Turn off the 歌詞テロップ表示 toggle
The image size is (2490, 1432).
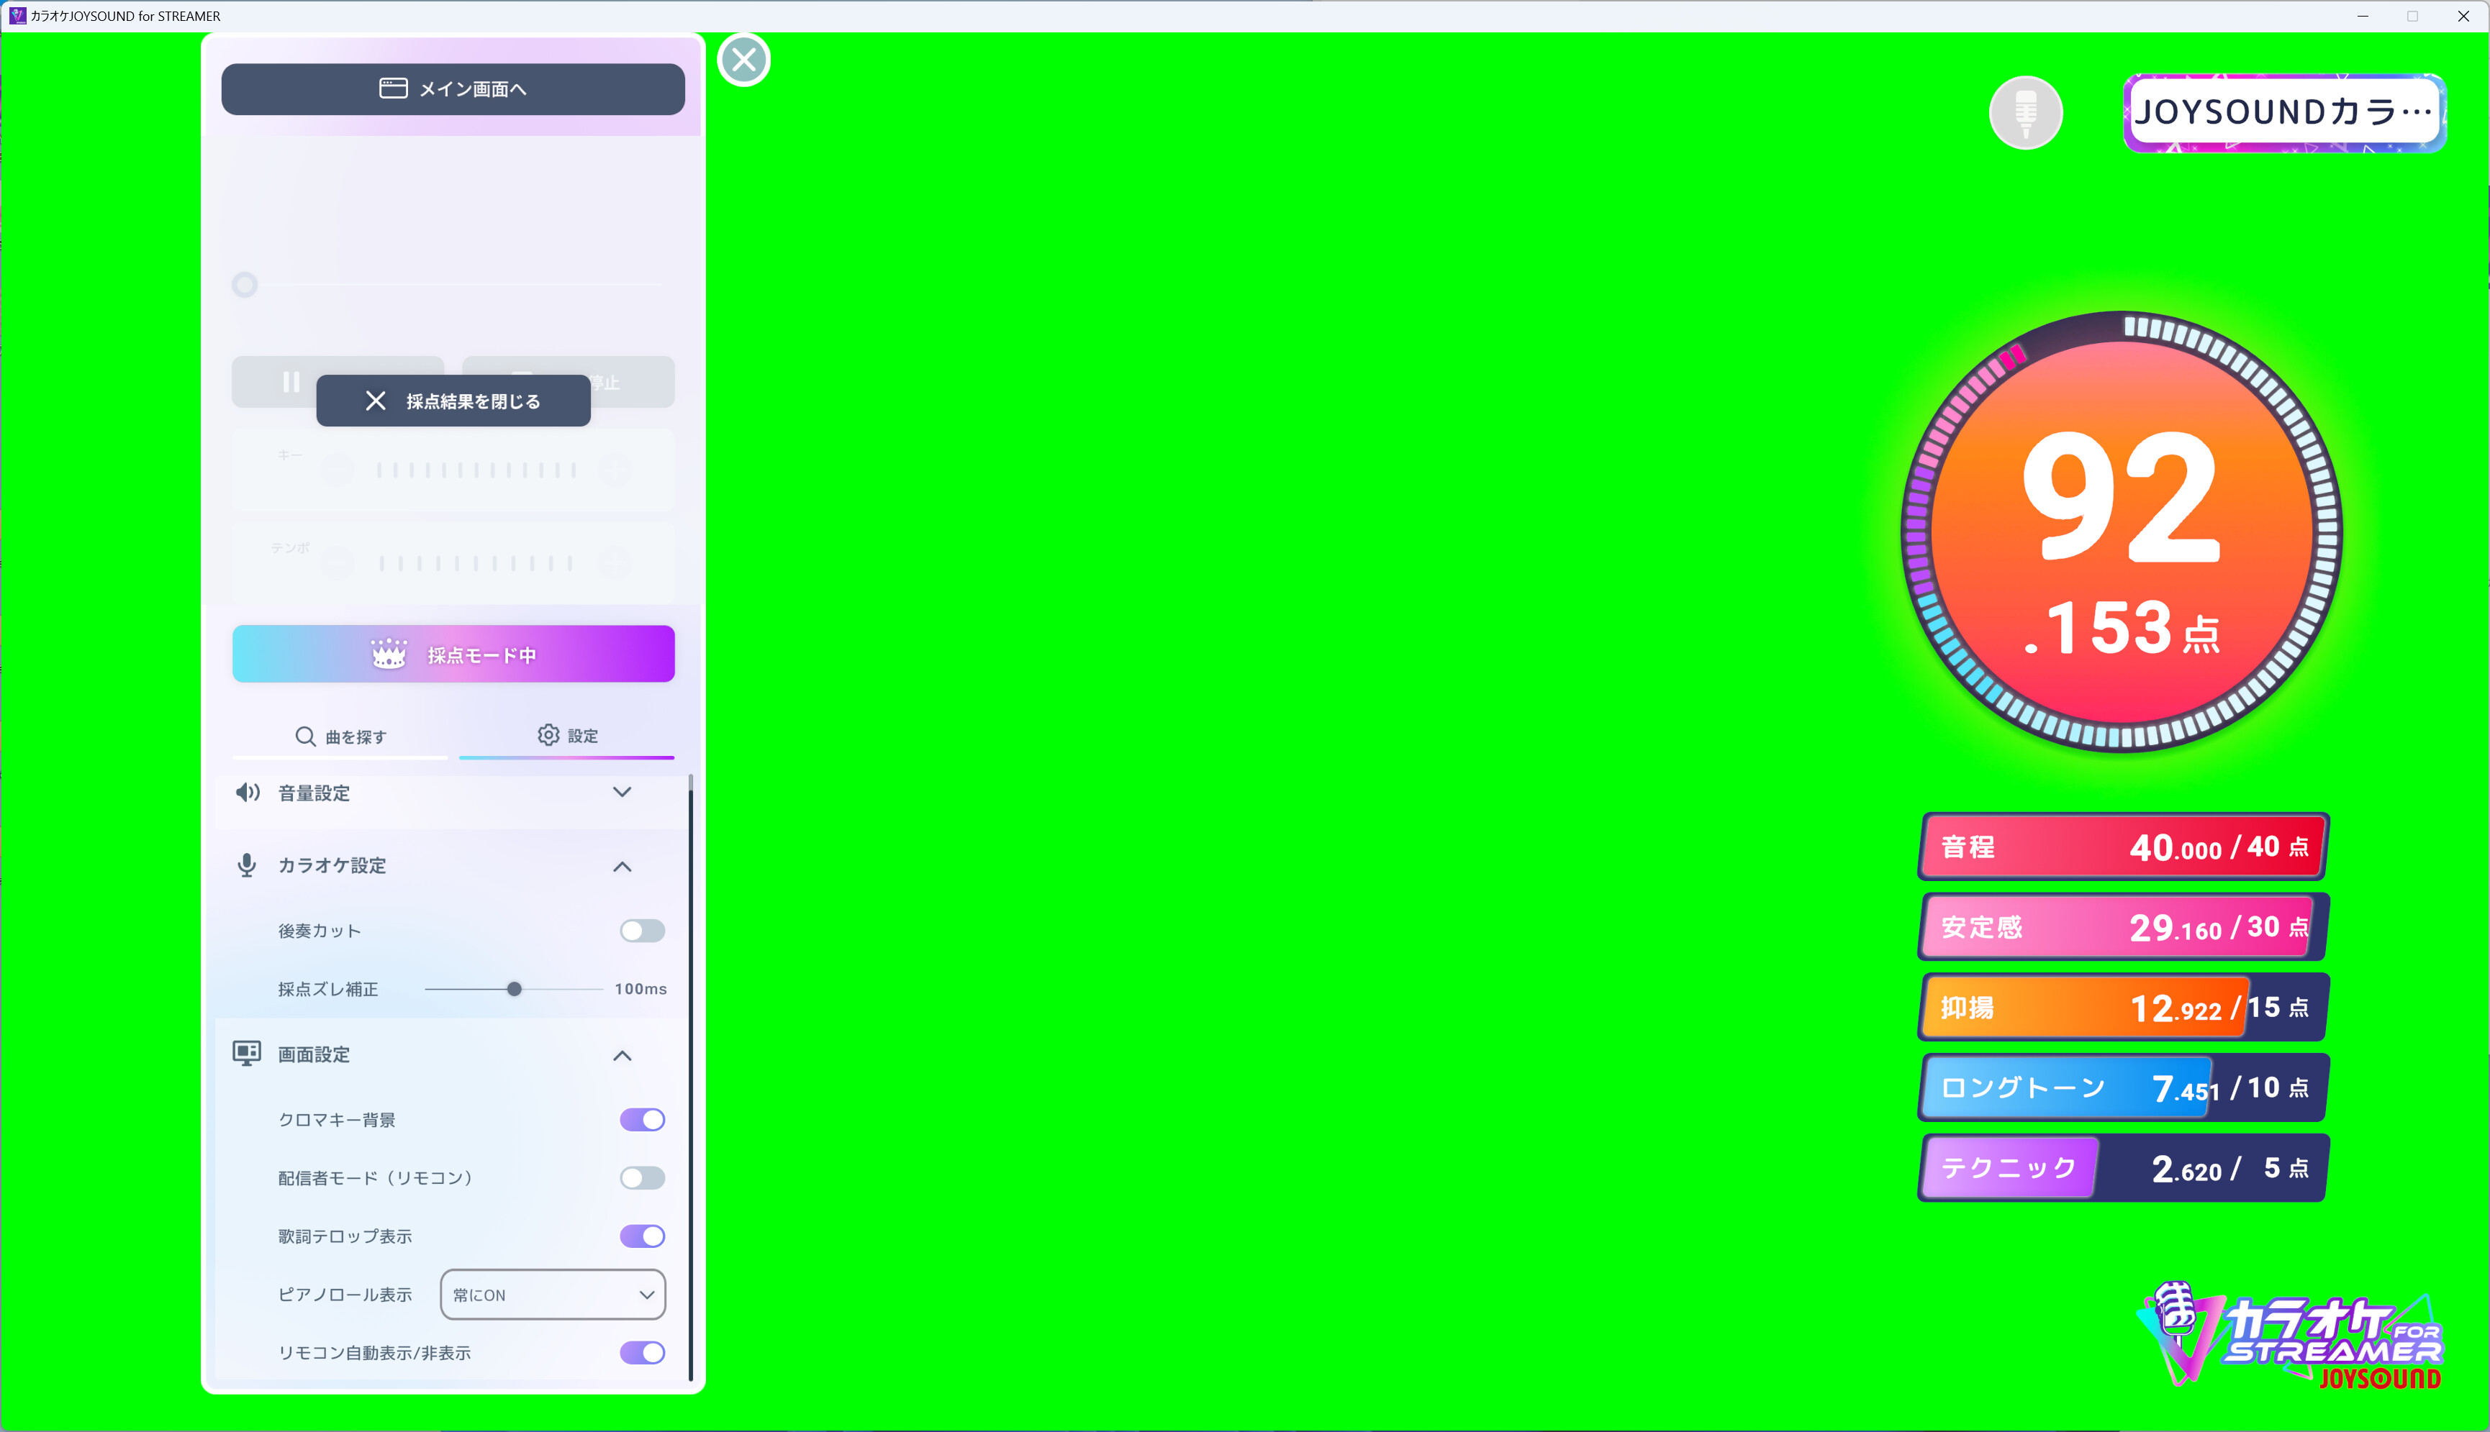pos(641,1236)
